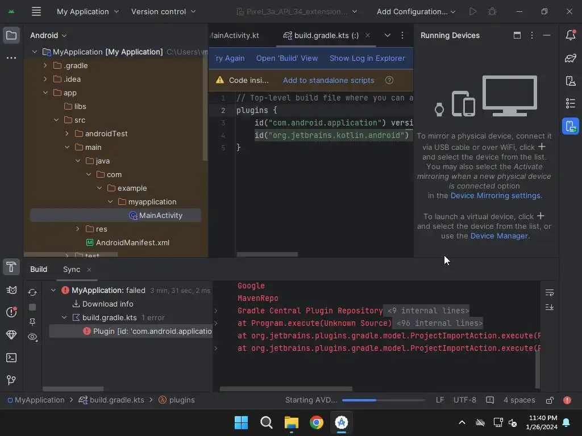Open the Gradle elephant tool window
Image resolution: width=582 pixels, height=436 pixels.
(x=571, y=58)
